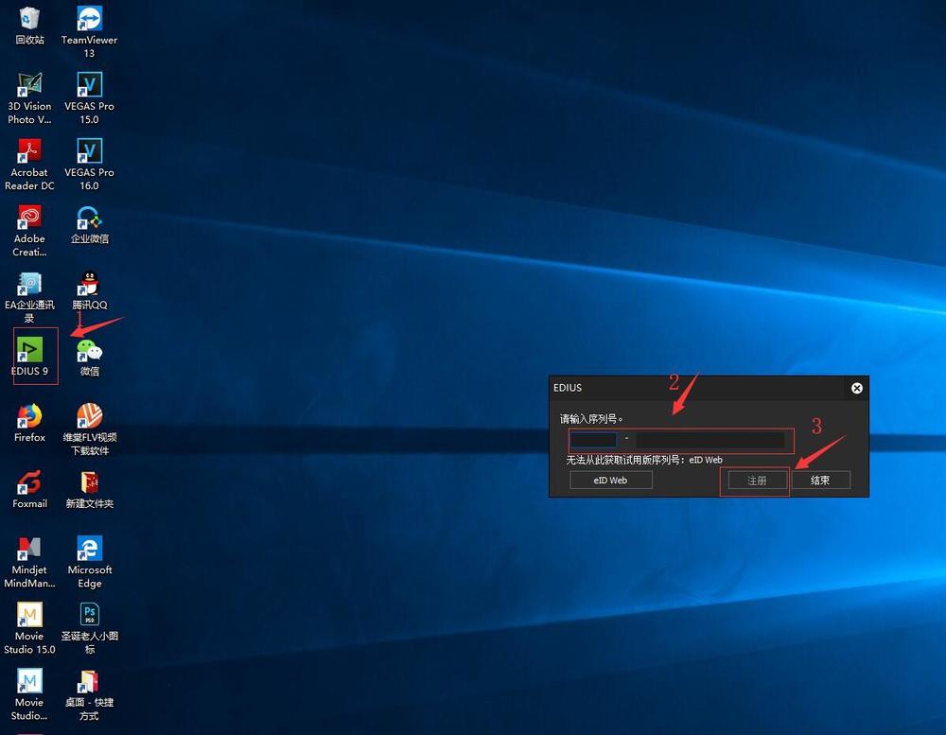Image resolution: width=946 pixels, height=735 pixels.
Task: Launch Firefox
Action: 29,416
